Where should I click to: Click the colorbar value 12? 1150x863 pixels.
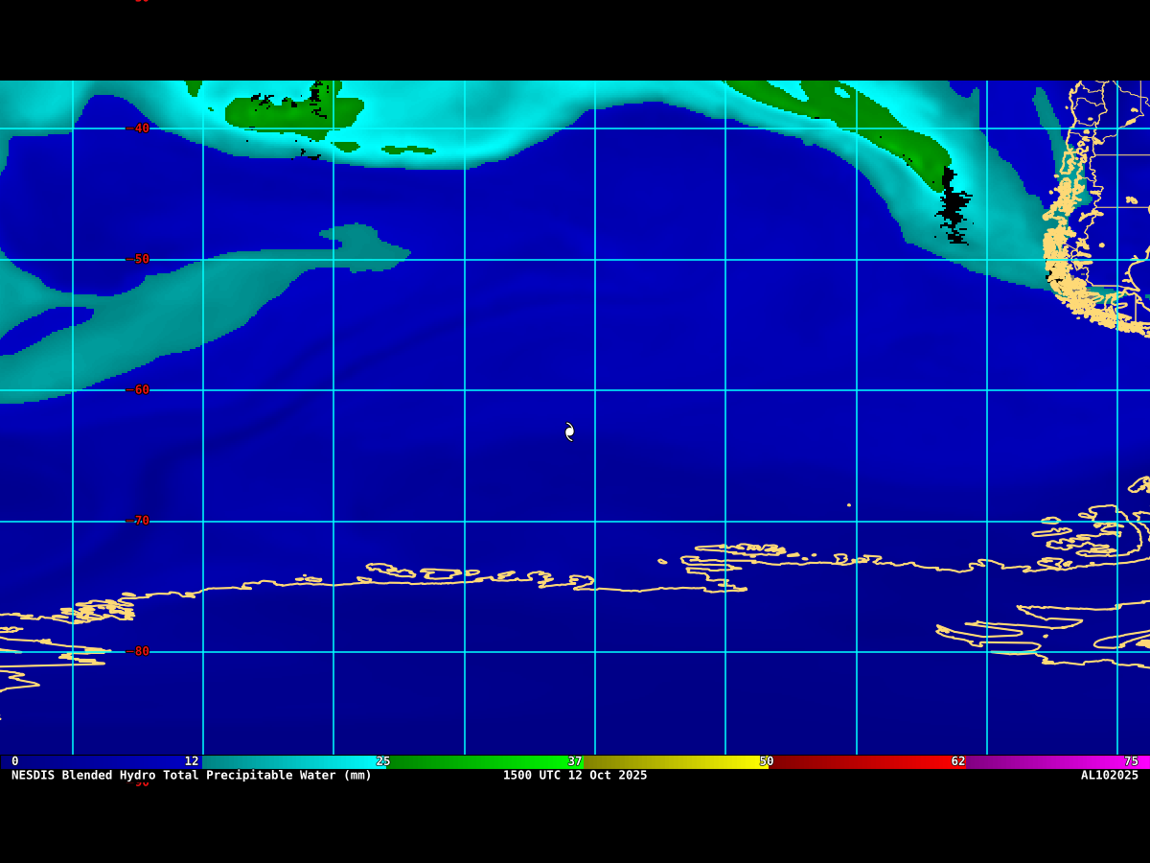point(192,761)
